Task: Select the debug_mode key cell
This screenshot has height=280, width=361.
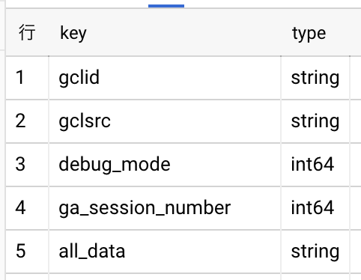Action: pyautogui.click(x=165, y=165)
